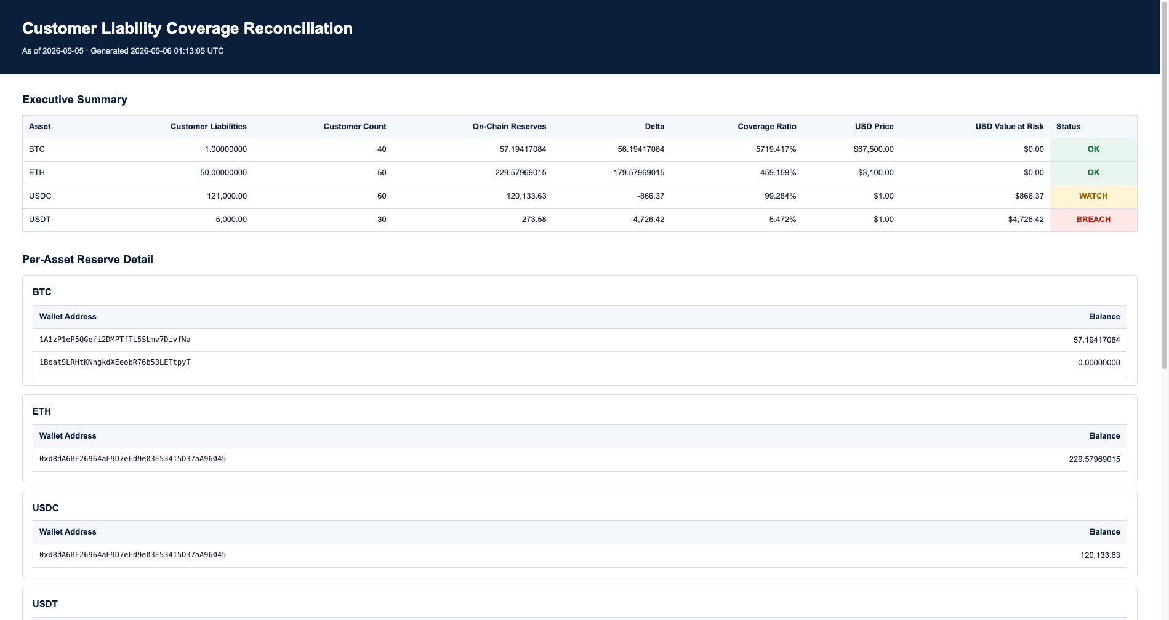Click USDT coverage ratio 5.472%
1169x620 pixels.
(x=782, y=220)
